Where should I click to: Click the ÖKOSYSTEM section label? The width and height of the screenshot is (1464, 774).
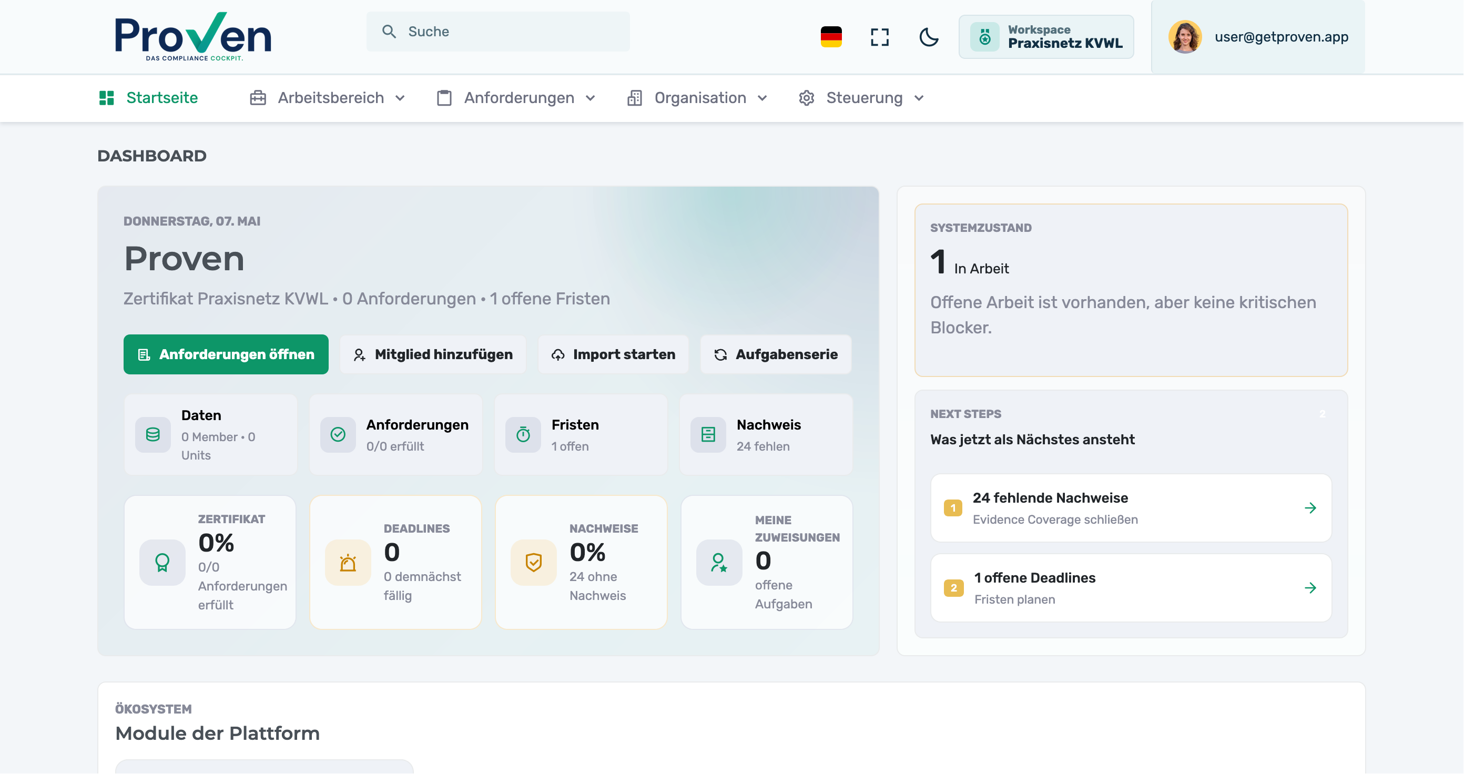(154, 709)
